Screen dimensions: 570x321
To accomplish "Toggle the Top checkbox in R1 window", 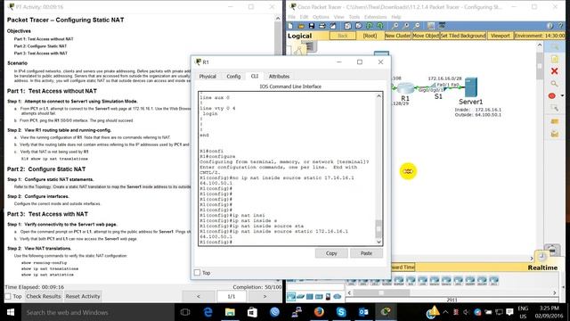I will point(197,272).
